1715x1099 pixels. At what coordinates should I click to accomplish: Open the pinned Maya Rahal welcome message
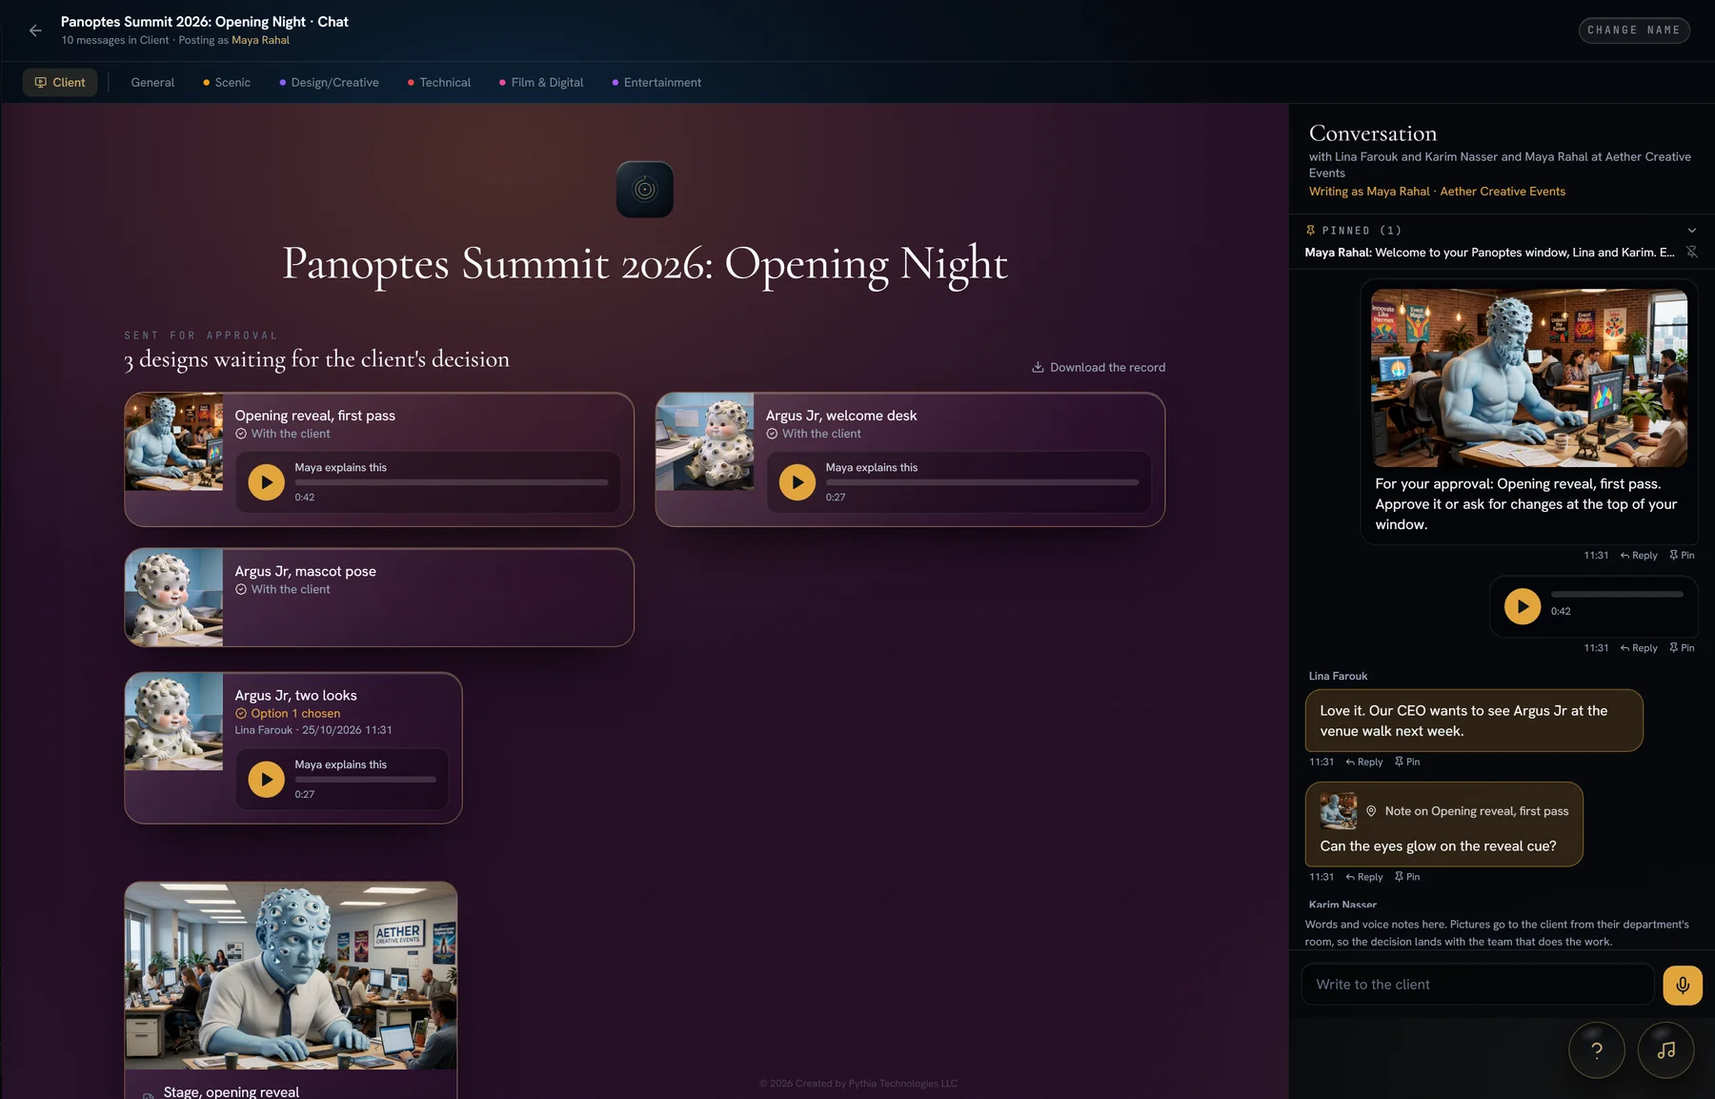(1489, 253)
